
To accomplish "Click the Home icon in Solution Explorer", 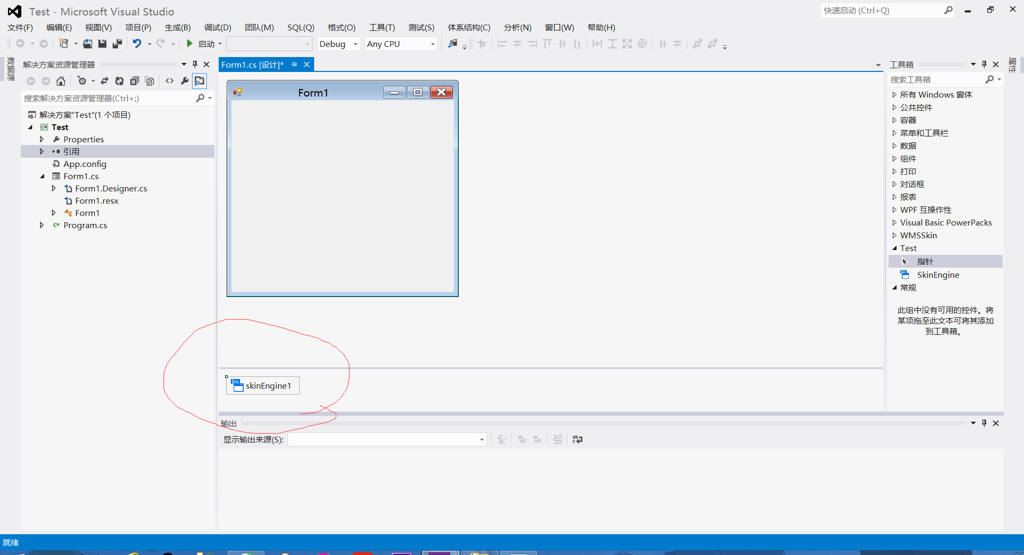I will point(61,81).
